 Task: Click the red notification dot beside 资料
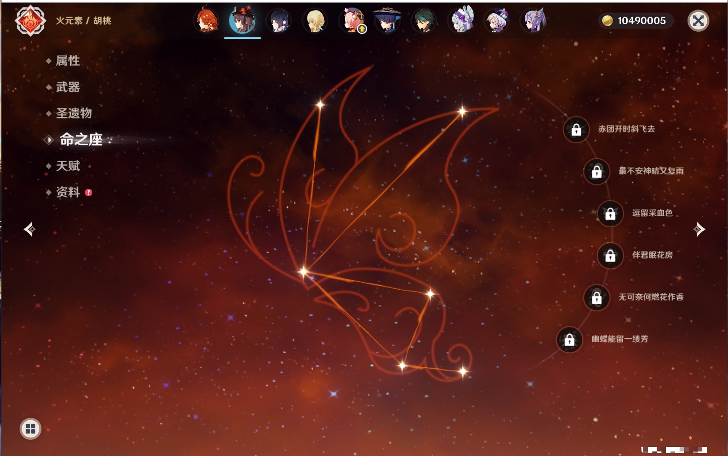[89, 192]
